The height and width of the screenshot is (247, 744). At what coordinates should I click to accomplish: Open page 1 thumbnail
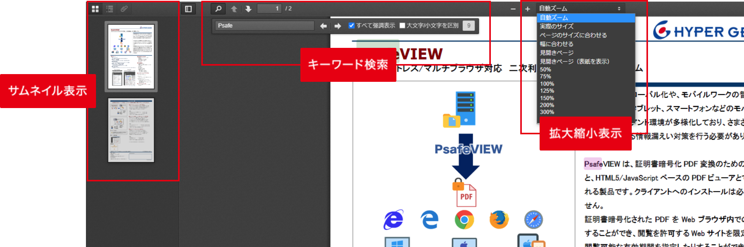click(131, 57)
